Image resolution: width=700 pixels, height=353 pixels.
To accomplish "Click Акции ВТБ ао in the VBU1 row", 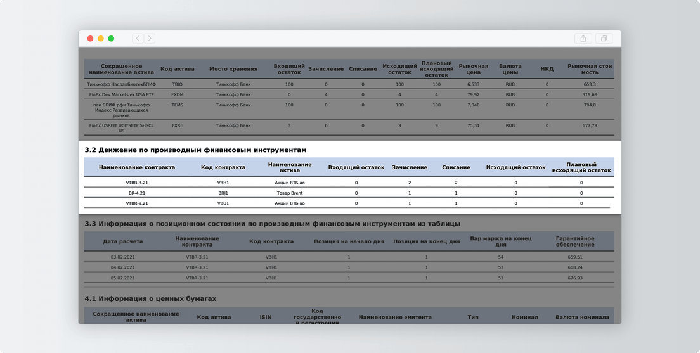I will (x=290, y=203).
